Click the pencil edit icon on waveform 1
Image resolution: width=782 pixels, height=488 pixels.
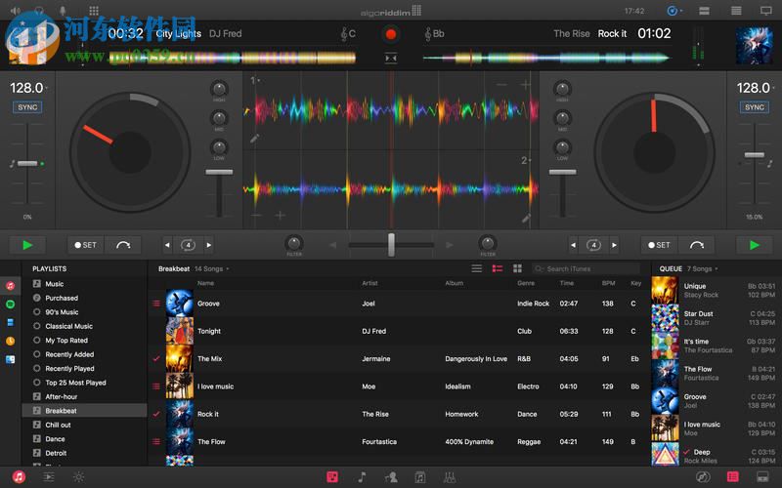click(254, 139)
